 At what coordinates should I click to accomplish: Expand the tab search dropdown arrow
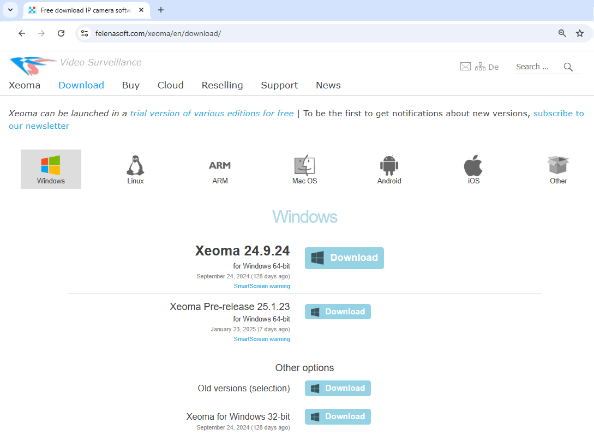pos(10,10)
